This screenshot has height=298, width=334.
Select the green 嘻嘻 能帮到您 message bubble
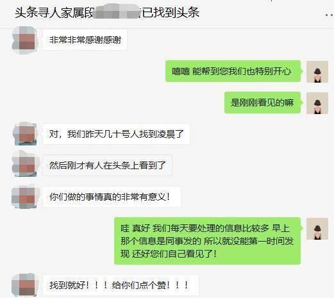[x=233, y=71]
